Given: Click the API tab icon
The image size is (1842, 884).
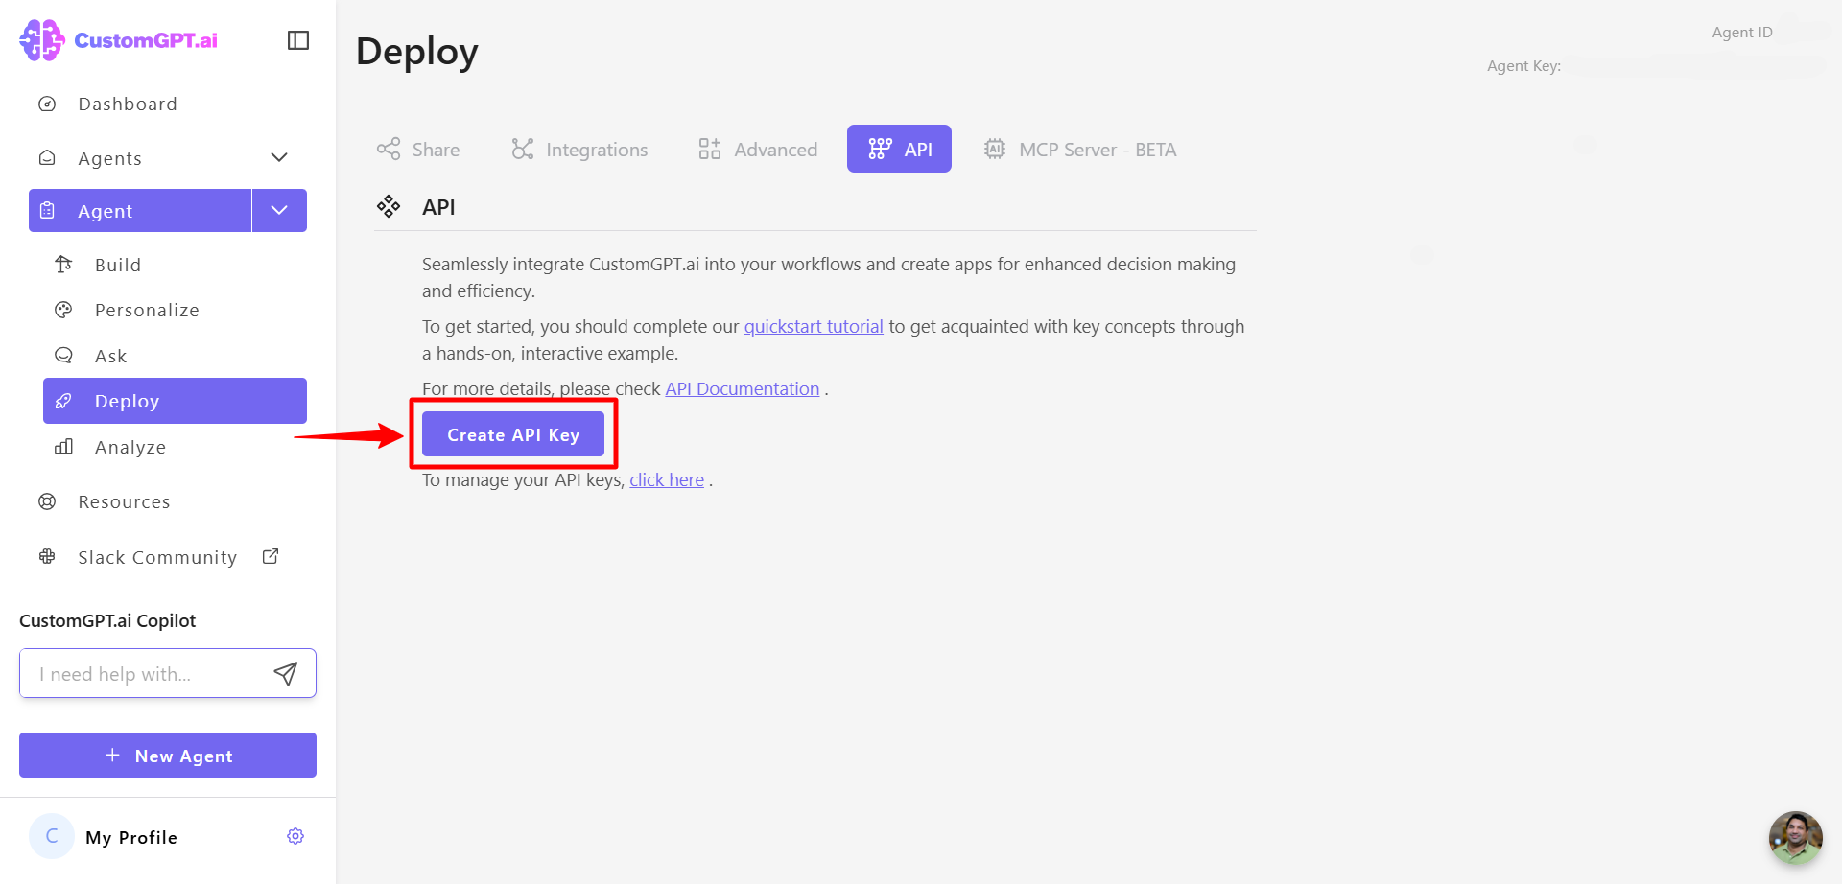Looking at the screenshot, I should (880, 149).
